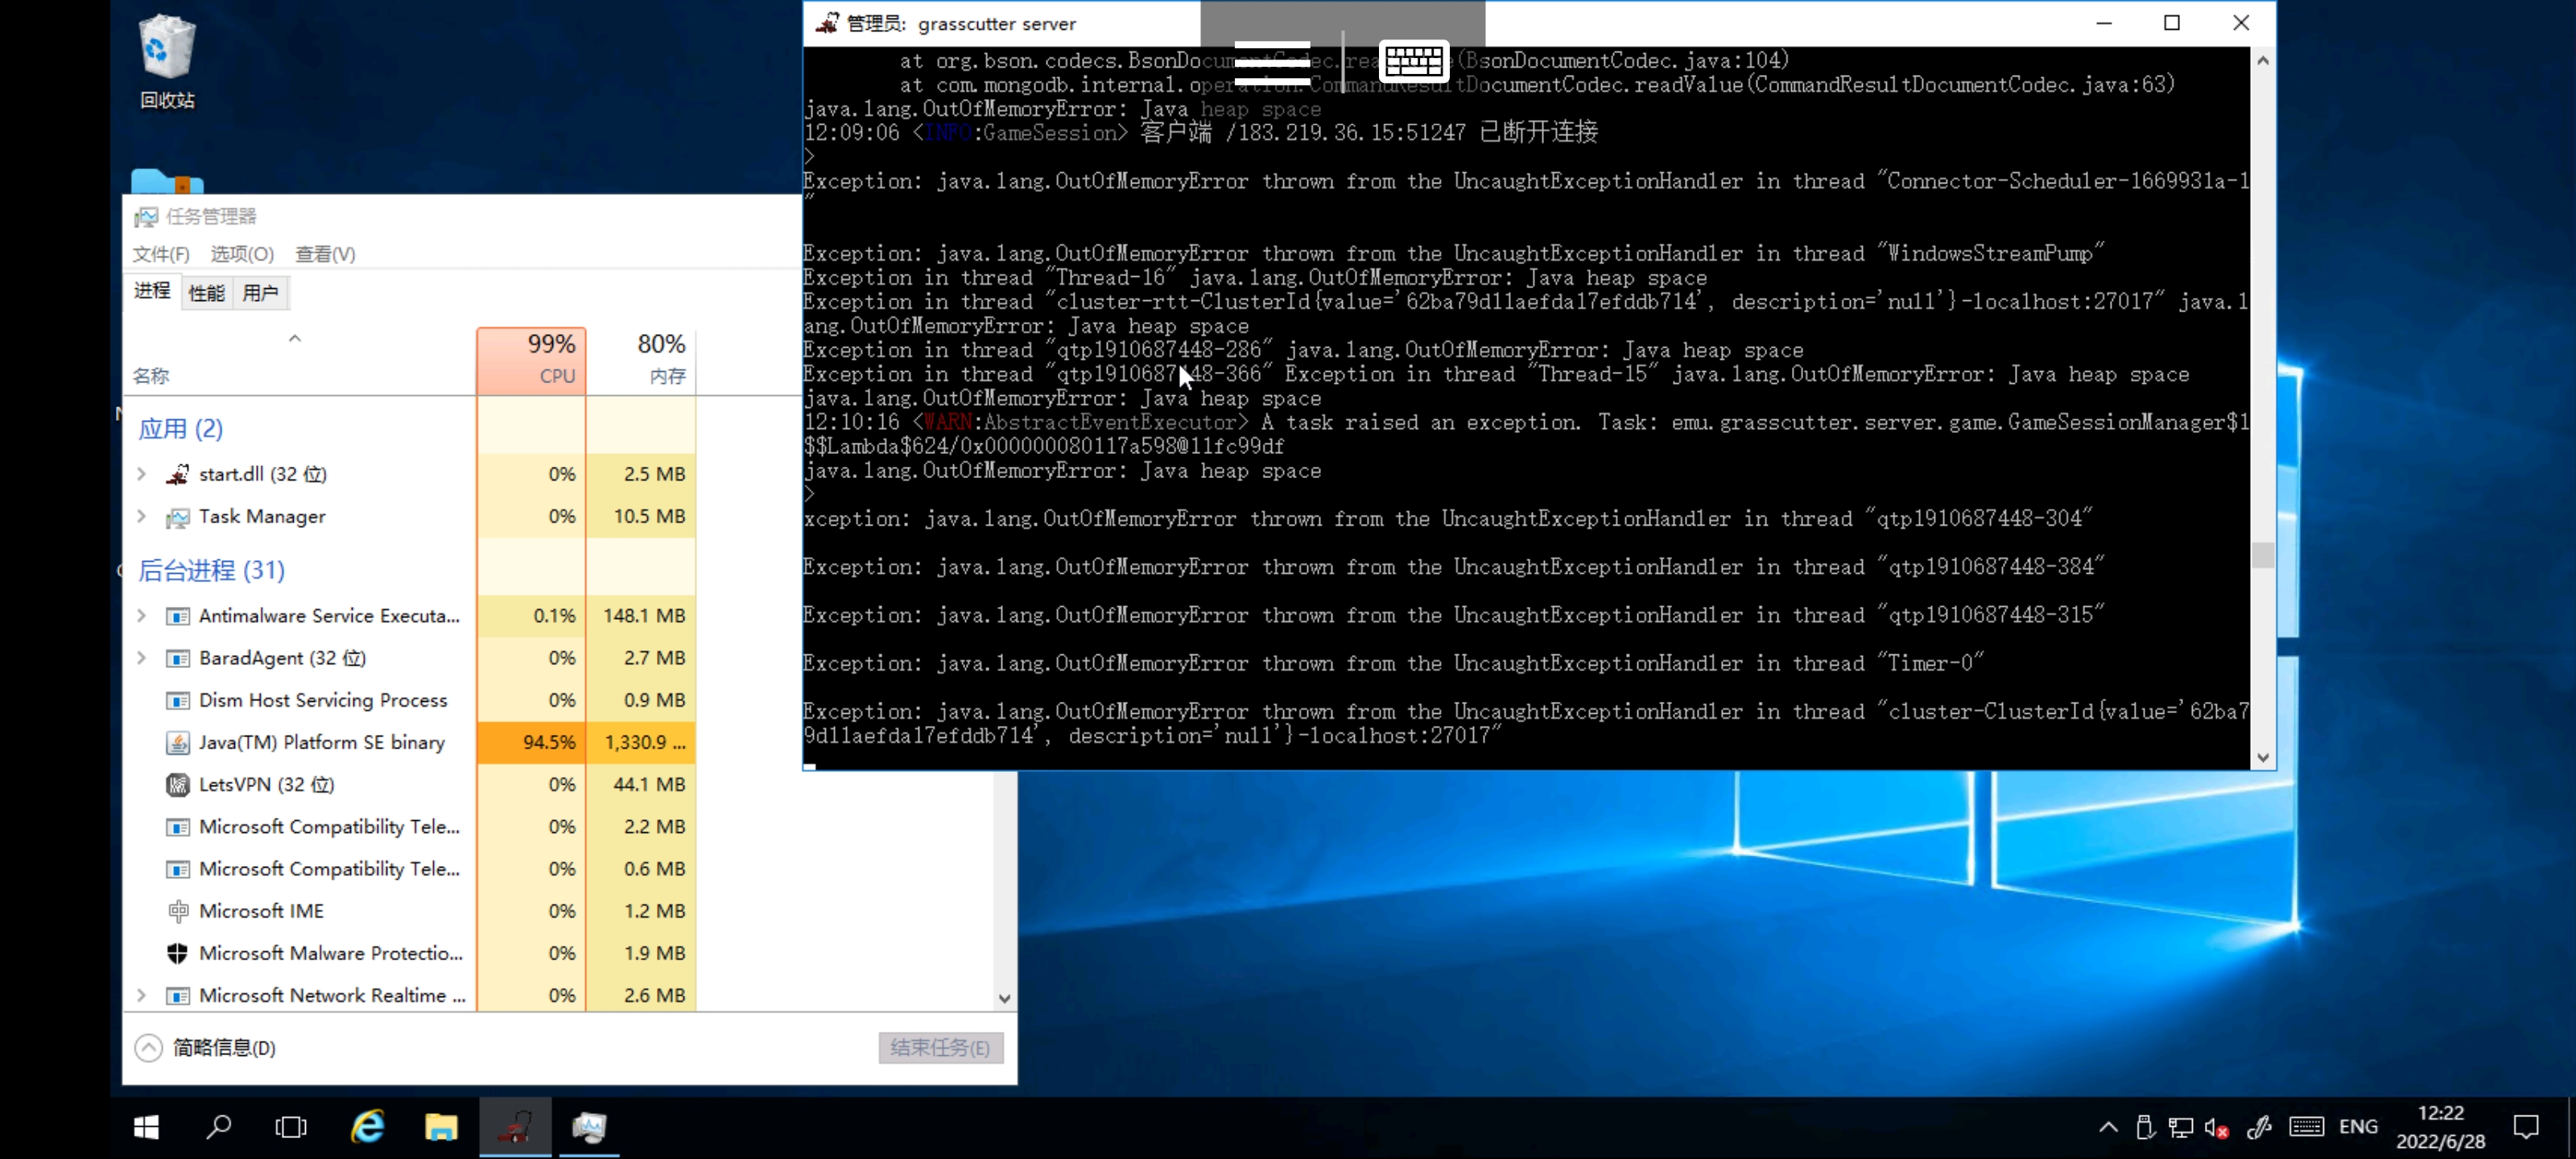Unmute the volume in the system tray
The image size is (2576, 1159).
[x=2218, y=1127]
